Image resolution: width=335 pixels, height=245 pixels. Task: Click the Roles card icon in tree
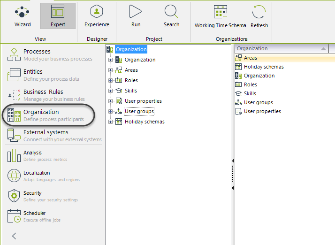119,80
